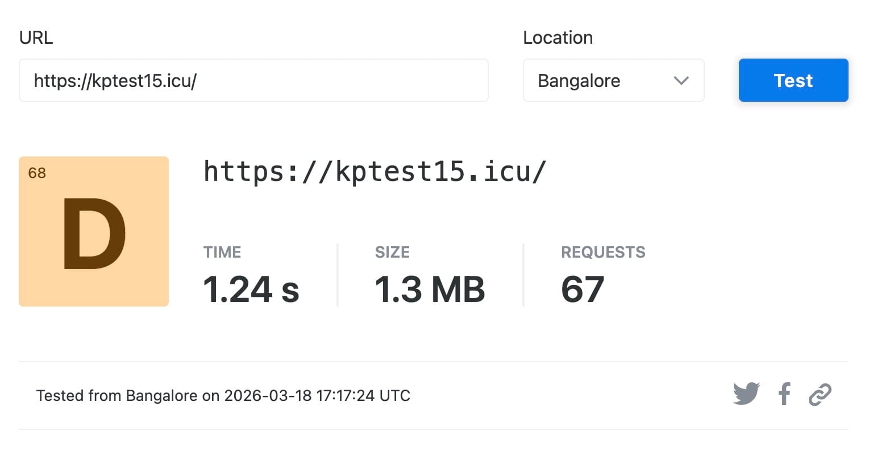Image resolution: width=873 pixels, height=455 pixels.
Task: Focus the URL input field
Action: 253,81
